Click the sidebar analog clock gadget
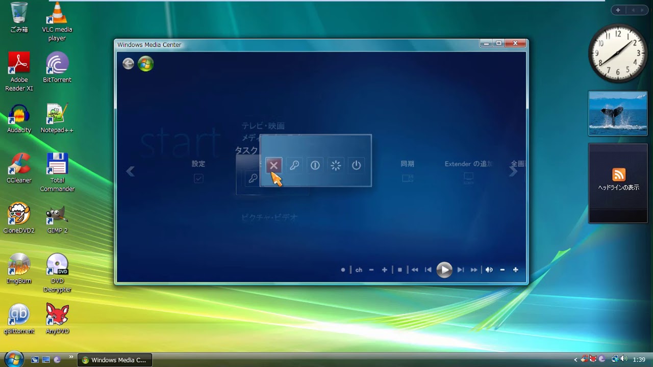 pos(617,53)
